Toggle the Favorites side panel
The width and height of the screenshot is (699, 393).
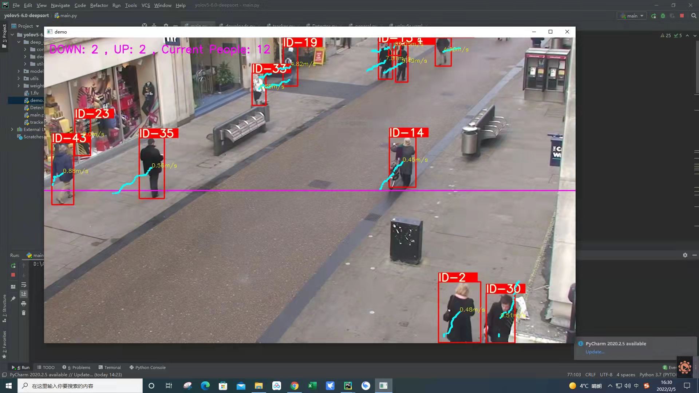(x=4, y=344)
